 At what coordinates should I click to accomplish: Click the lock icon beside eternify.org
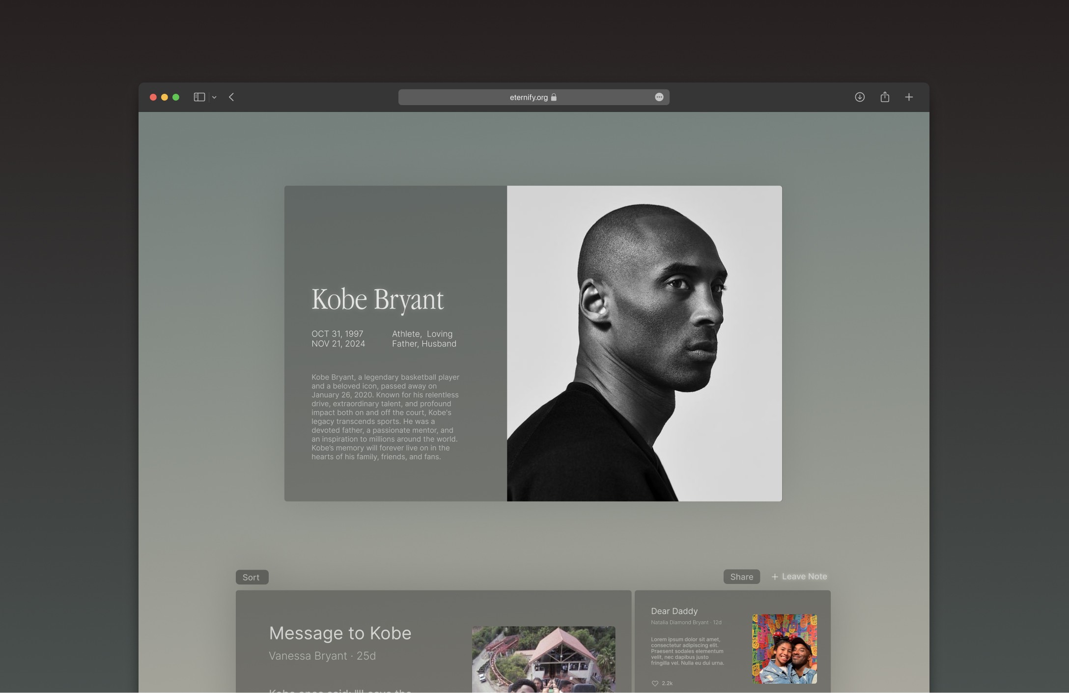[554, 97]
